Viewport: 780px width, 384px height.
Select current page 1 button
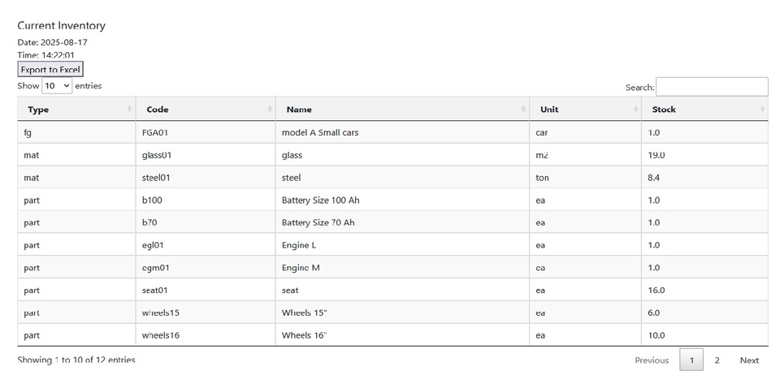(x=691, y=360)
